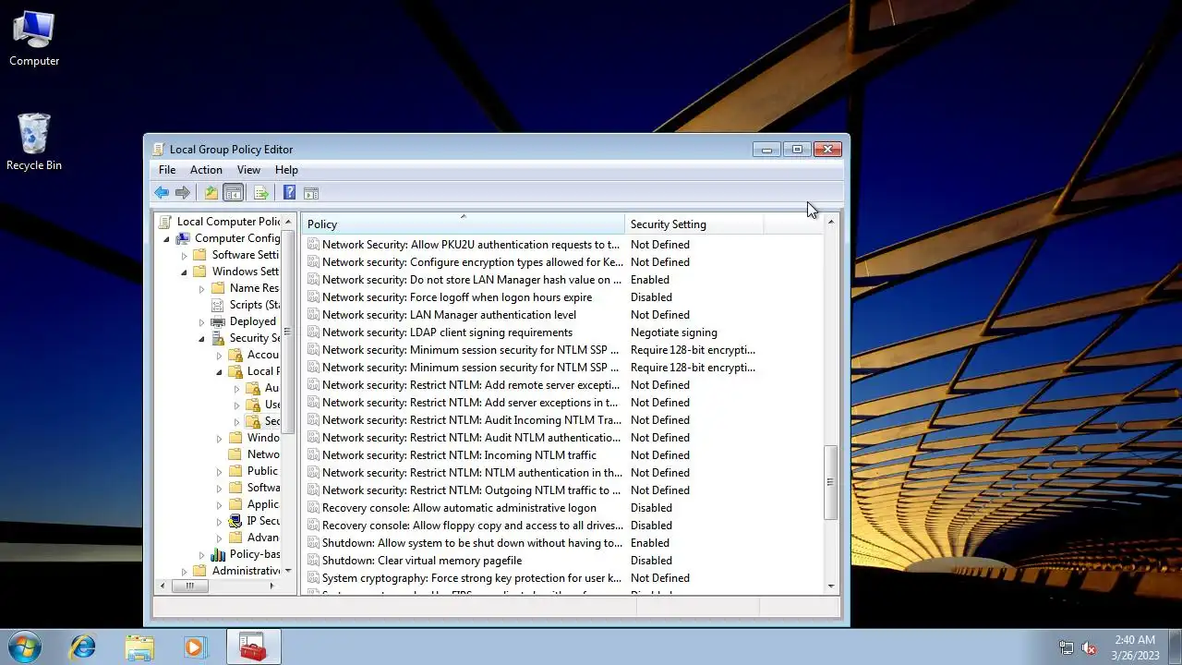The image size is (1182, 665).
Task: Click the Policy-based QoS chart icon
Action: pos(218,554)
